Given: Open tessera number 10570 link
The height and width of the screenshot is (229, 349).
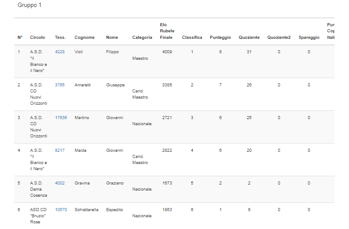Looking at the screenshot, I should click(61, 210).
